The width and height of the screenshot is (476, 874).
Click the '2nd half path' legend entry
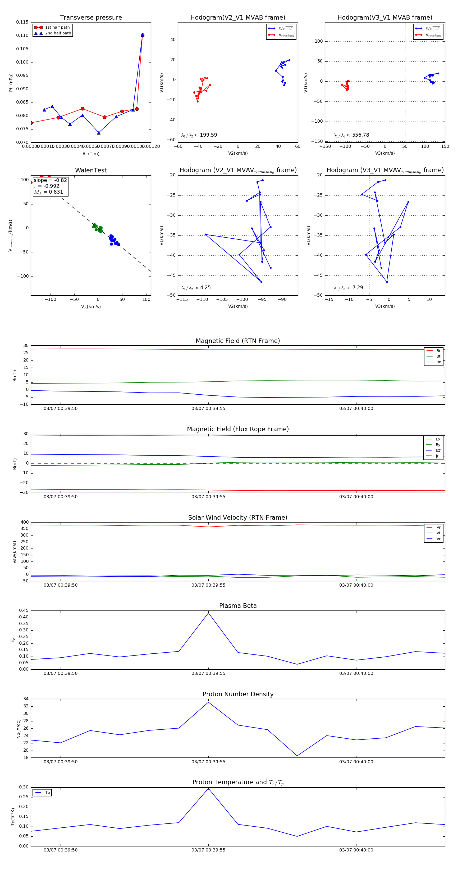click(53, 33)
